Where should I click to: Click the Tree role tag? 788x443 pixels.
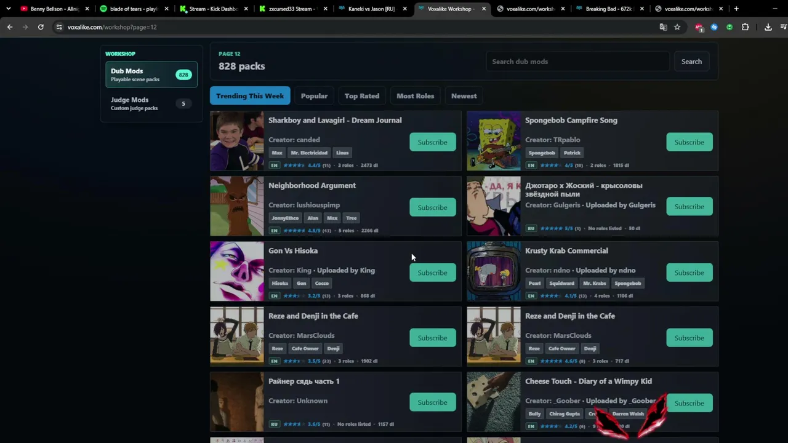click(351, 218)
